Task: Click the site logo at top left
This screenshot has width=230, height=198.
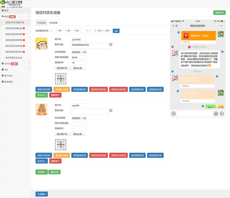Action: click(11, 3)
